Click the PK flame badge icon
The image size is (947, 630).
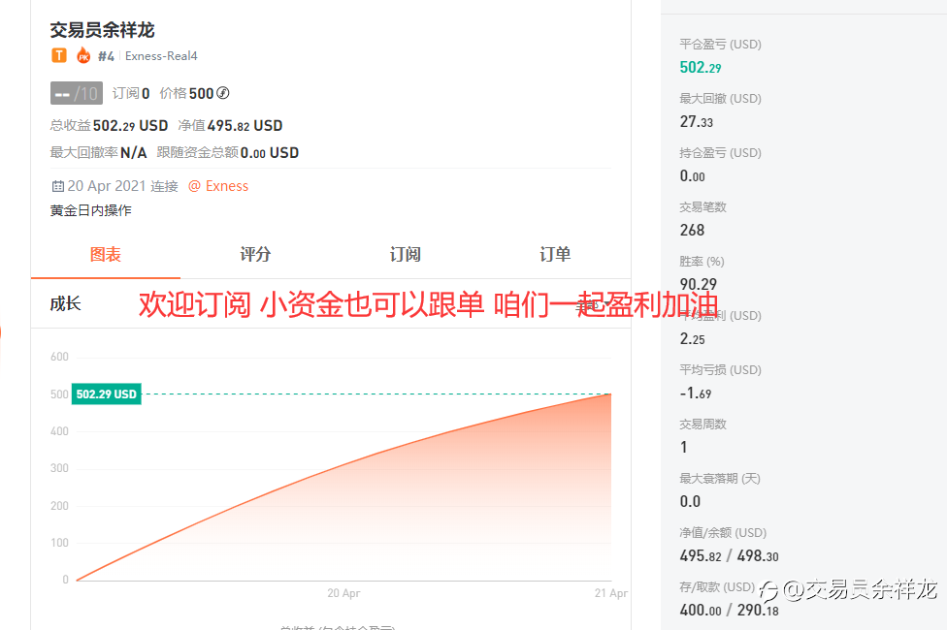[83, 55]
